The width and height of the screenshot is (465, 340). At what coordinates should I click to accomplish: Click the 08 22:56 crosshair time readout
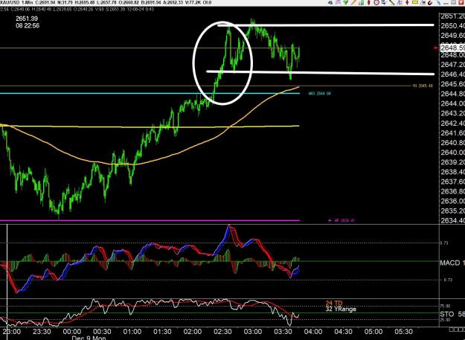click(28, 26)
